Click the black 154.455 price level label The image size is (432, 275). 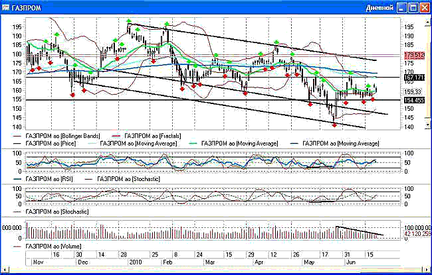coord(414,100)
